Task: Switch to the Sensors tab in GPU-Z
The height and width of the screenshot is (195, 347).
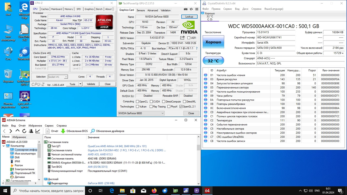Action: coord(140,10)
